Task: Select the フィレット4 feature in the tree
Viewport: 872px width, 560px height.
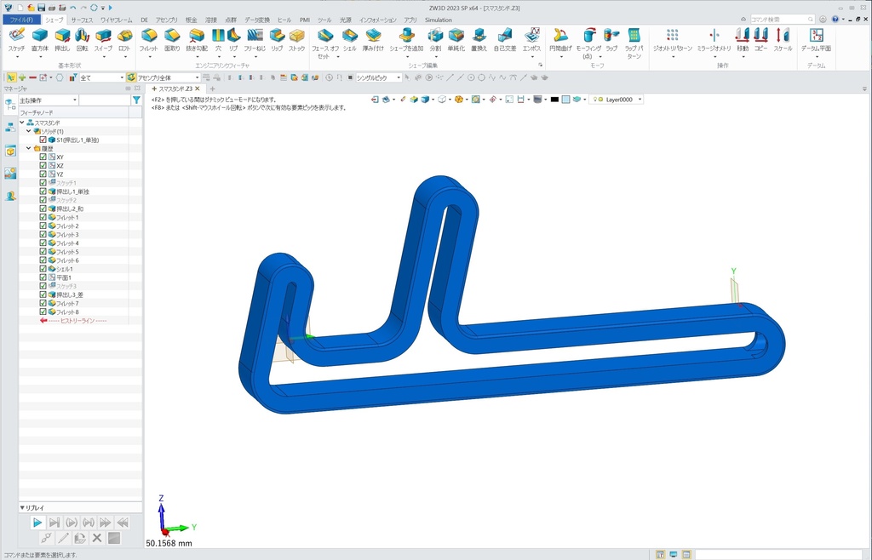Action: pyautogui.click(x=67, y=243)
